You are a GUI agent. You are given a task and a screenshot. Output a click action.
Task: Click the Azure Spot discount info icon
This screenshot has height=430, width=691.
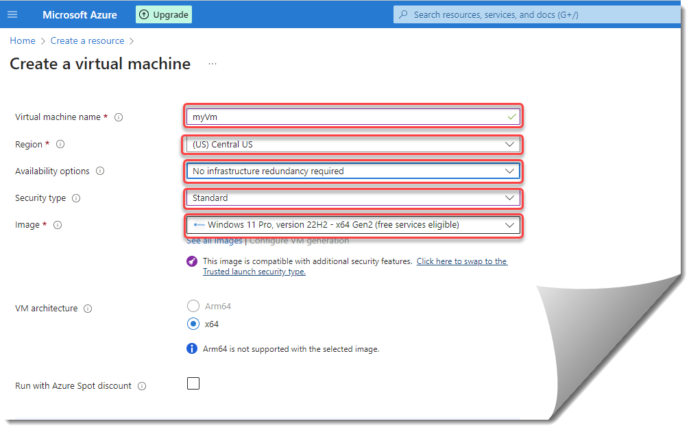point(141,385)
